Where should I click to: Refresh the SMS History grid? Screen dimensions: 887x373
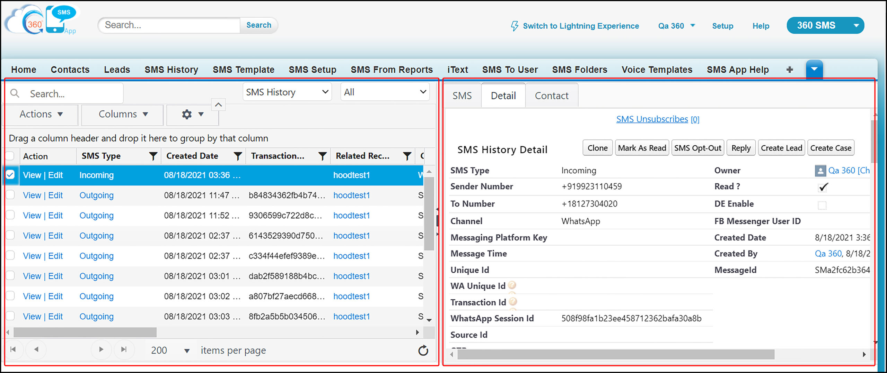[x=423, y=351]
